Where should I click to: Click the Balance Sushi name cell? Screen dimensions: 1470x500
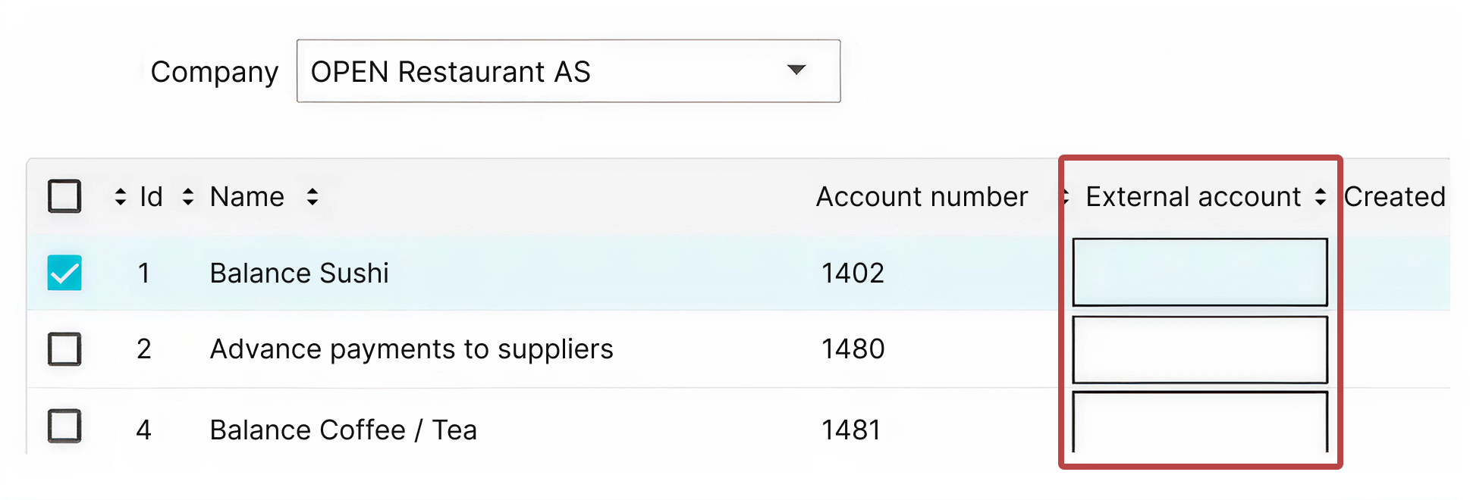point(299,273)
